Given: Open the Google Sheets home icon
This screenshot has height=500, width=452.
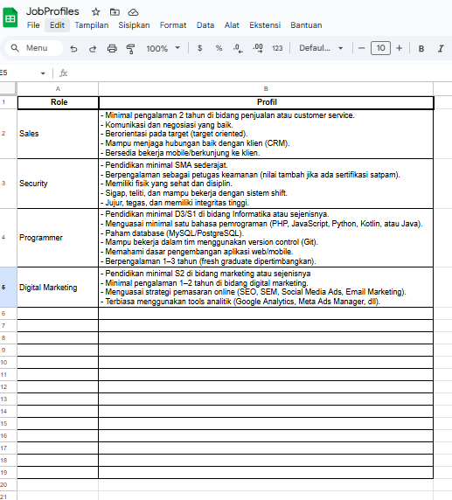Looking at the screenshot, I should pyautogui.click(x=10, y=17).
